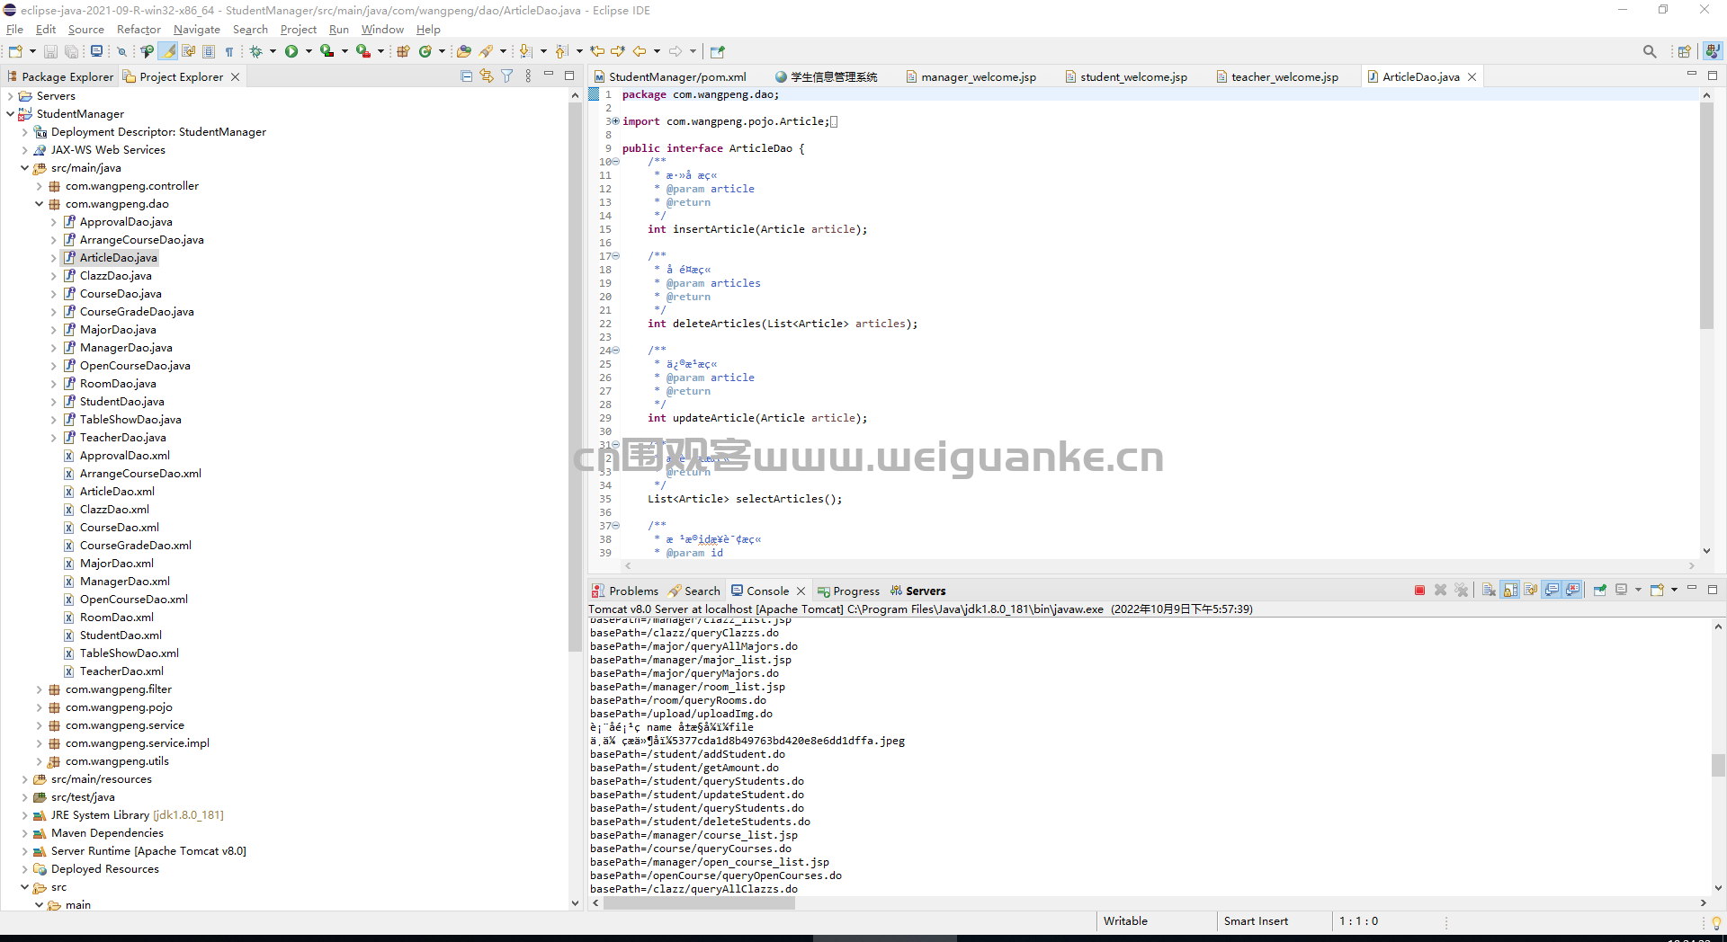Screen dimensions: 1727x942
Task: Open the Window menu
Action: tap(382, 30)
